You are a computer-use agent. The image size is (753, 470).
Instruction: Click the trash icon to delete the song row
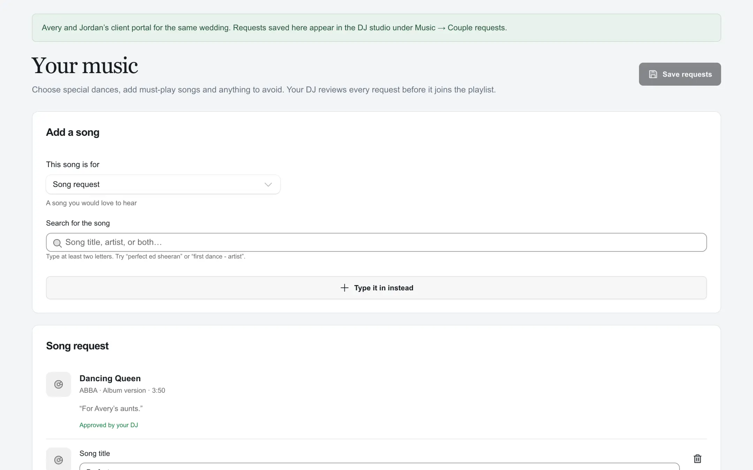tap(697, 459)
